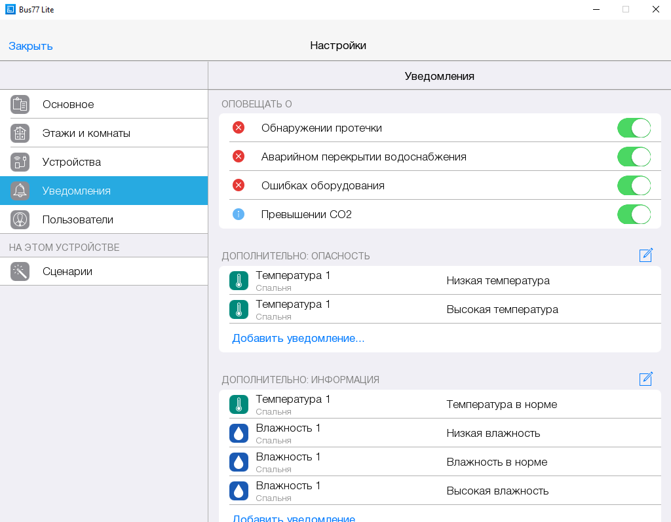
Task: Open the Основное settings section
Action: 68,104
